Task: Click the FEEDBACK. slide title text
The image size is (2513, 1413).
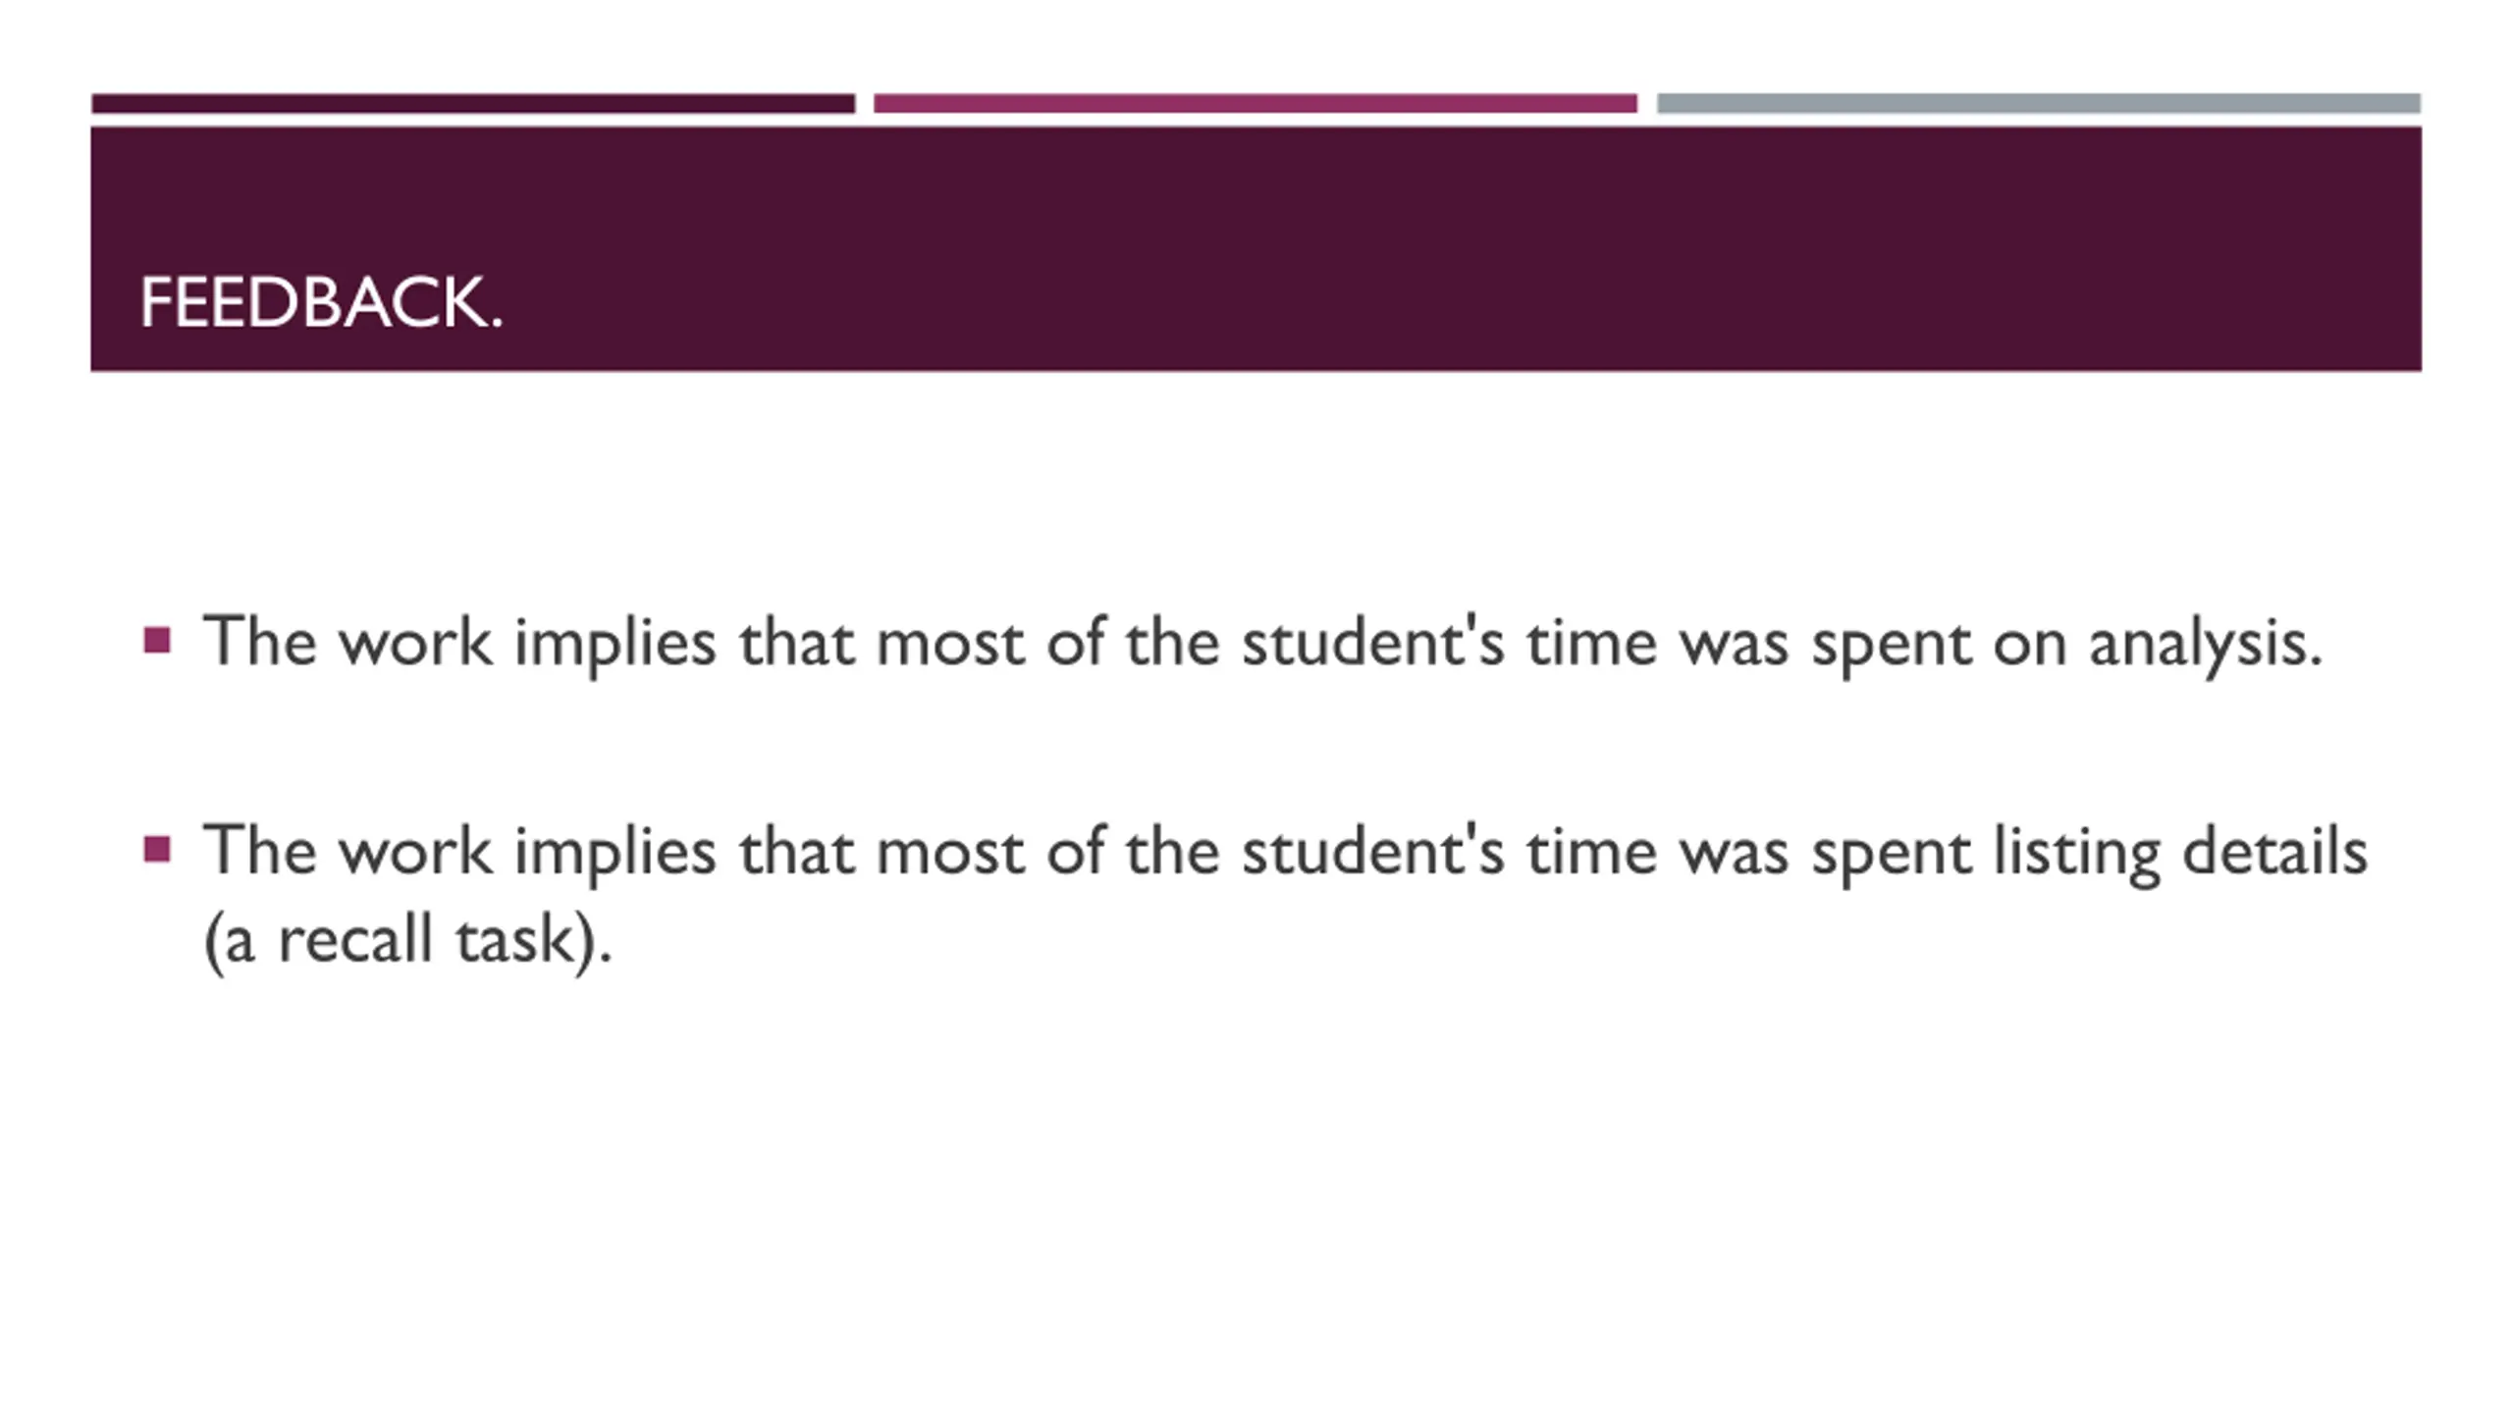Action: pyautogui.click(x=321, y=302)
